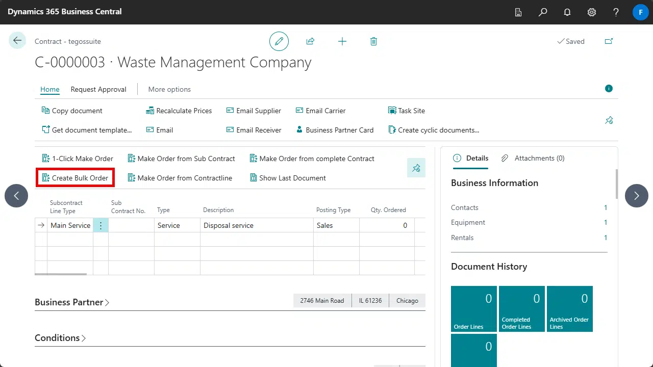This screenshot has height=367, width=653.
Task: Click the share icon in the header
Action: (x=310, y=41)
